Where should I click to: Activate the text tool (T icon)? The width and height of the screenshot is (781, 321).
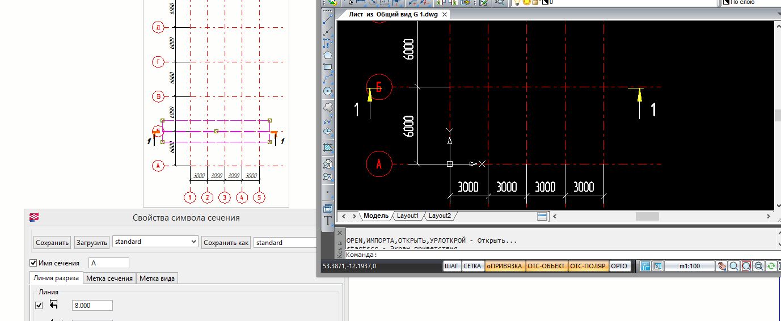[327, 221]
